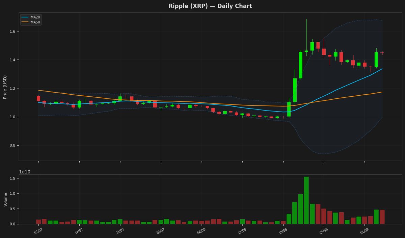Select the MA50 legend entry
Screen dimensions: 405x238
click(30, 22)
